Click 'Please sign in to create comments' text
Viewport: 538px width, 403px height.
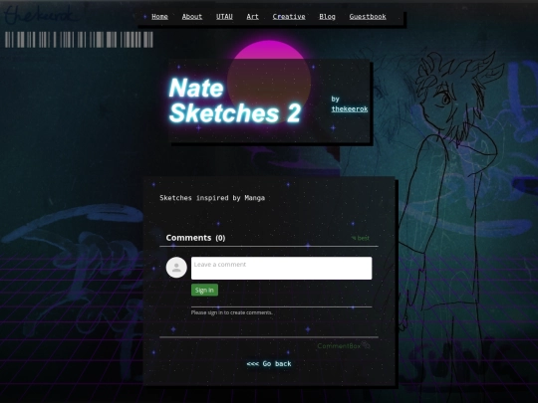232,312
